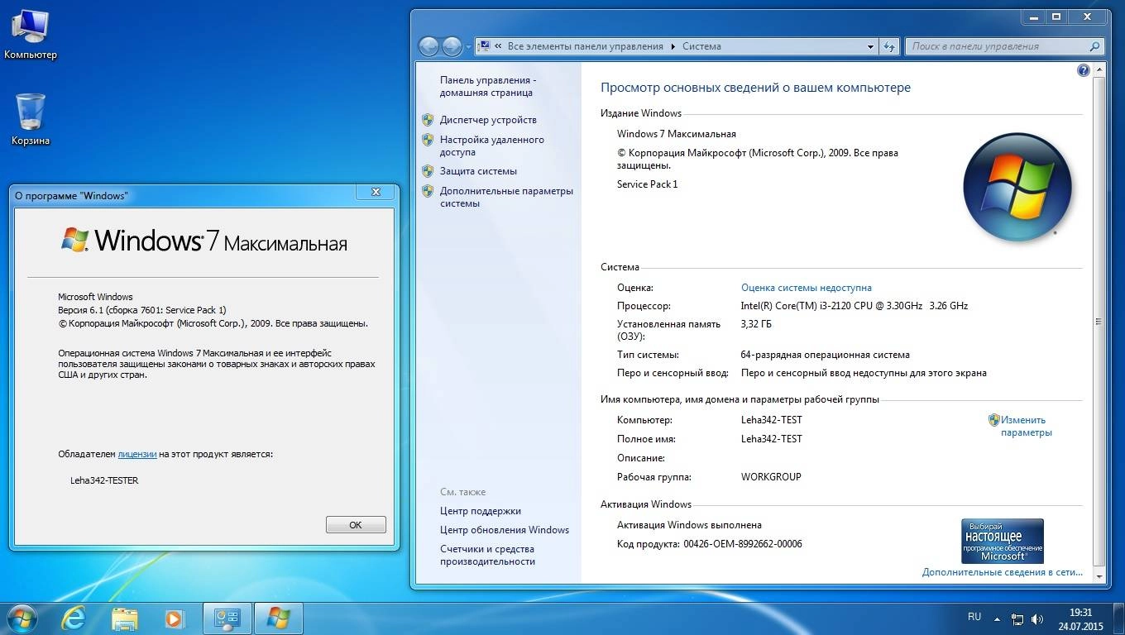Screen dimensions: 1125x635
Task: Open Диспетчер устройств link
Action: (x=488, y=120)
